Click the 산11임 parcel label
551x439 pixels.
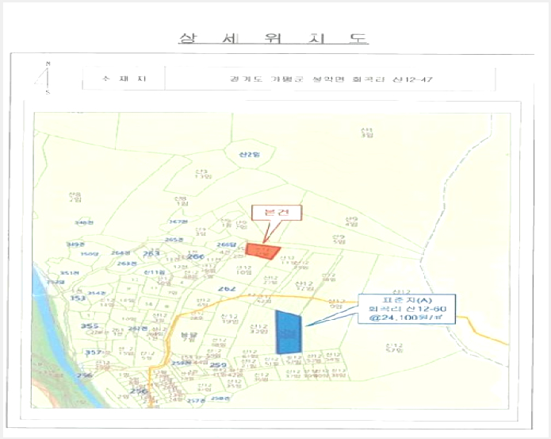coord(155,272)
